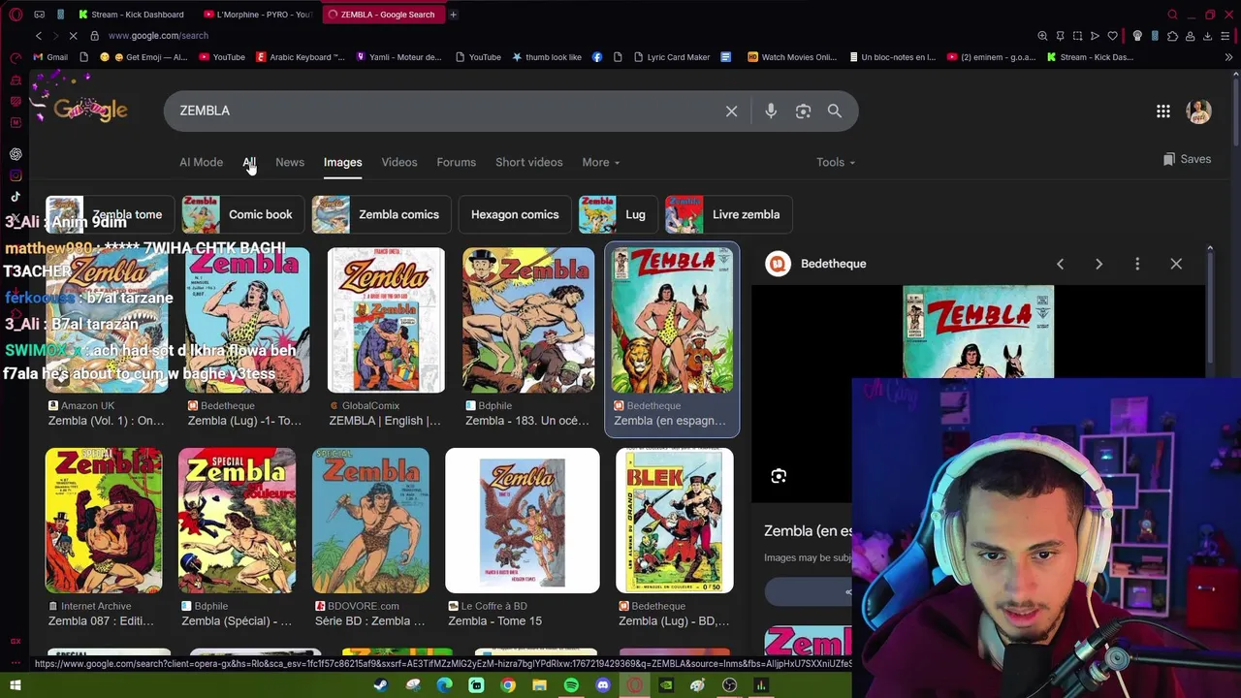The height and width of the screenshot is (698, 1241).
Task: Open Watch Movies Online bookmark
Action: 792,57
